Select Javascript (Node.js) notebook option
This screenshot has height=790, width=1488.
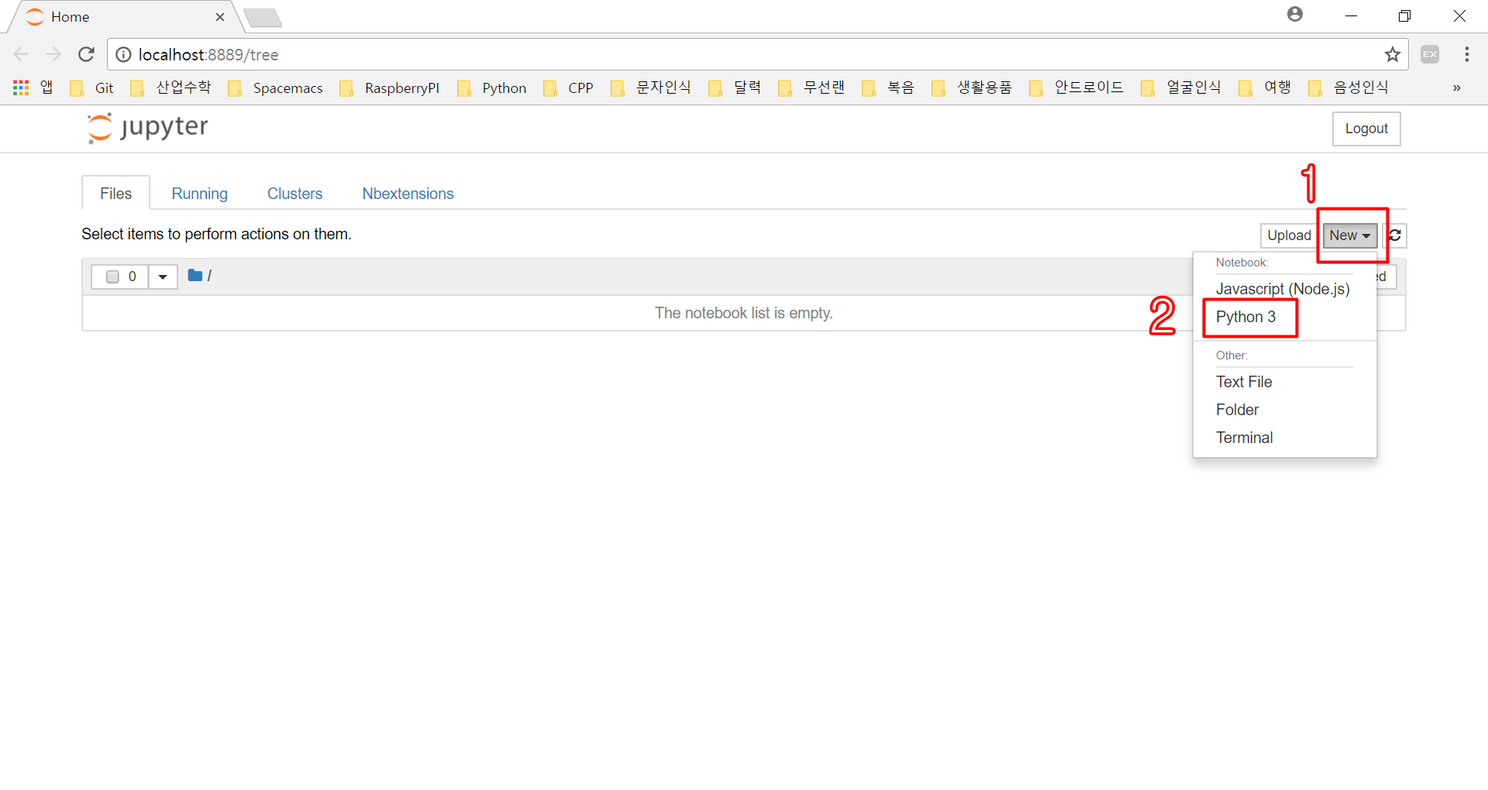click(1282, 289)
